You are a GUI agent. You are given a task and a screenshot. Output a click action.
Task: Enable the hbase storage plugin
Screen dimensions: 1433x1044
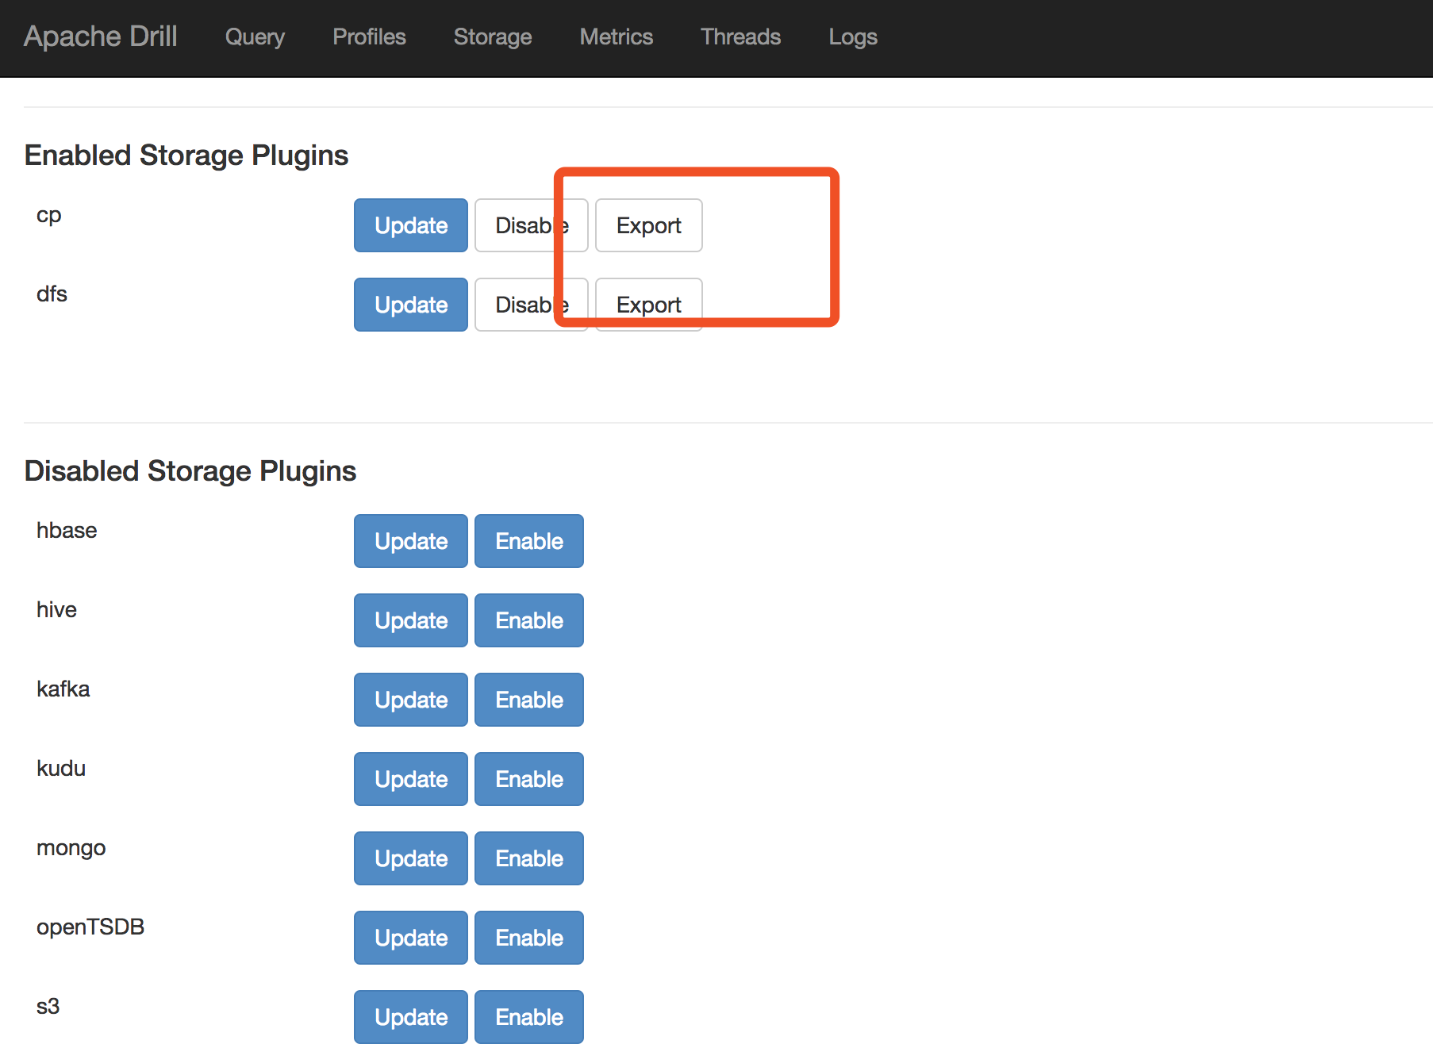tap(529, 541)
